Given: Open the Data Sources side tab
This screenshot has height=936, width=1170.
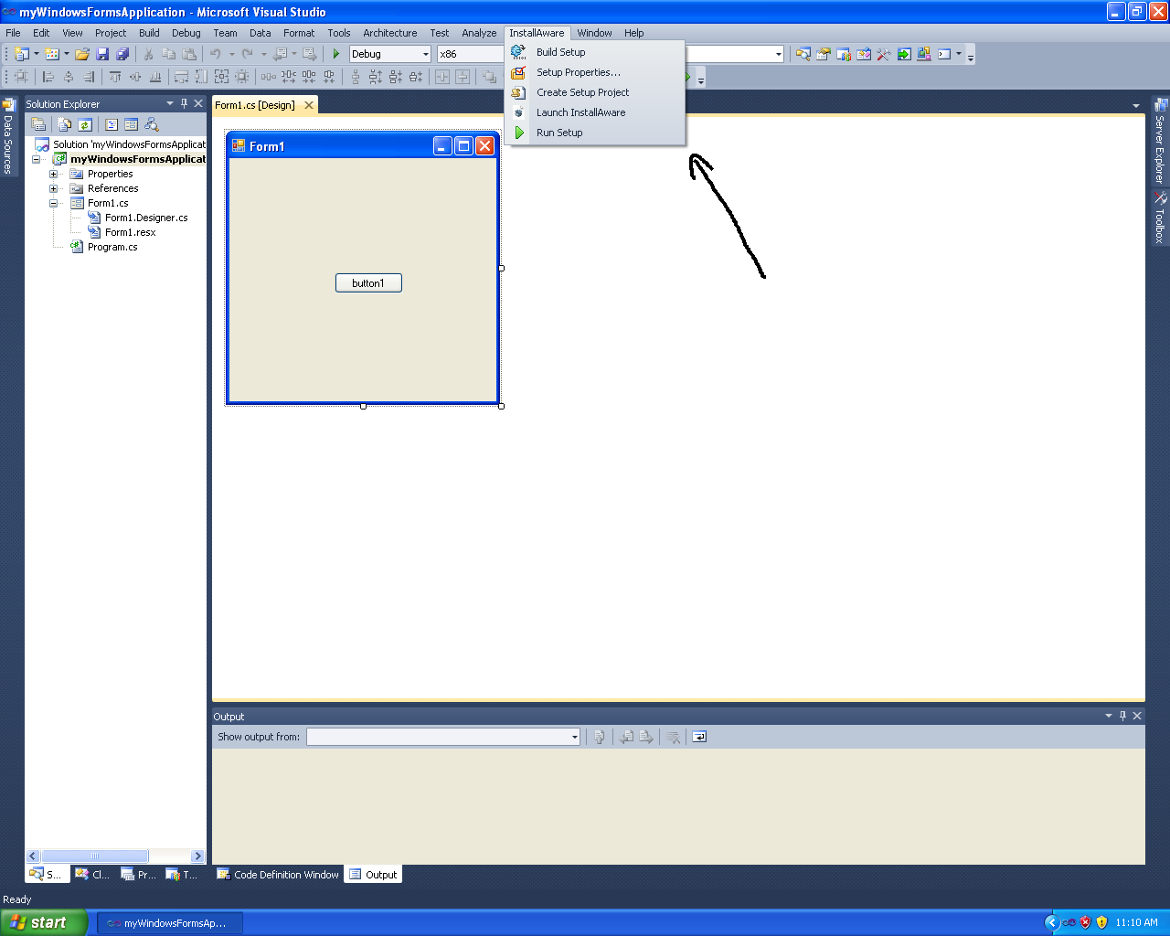Looking at the screenshot, I should 8,137.
